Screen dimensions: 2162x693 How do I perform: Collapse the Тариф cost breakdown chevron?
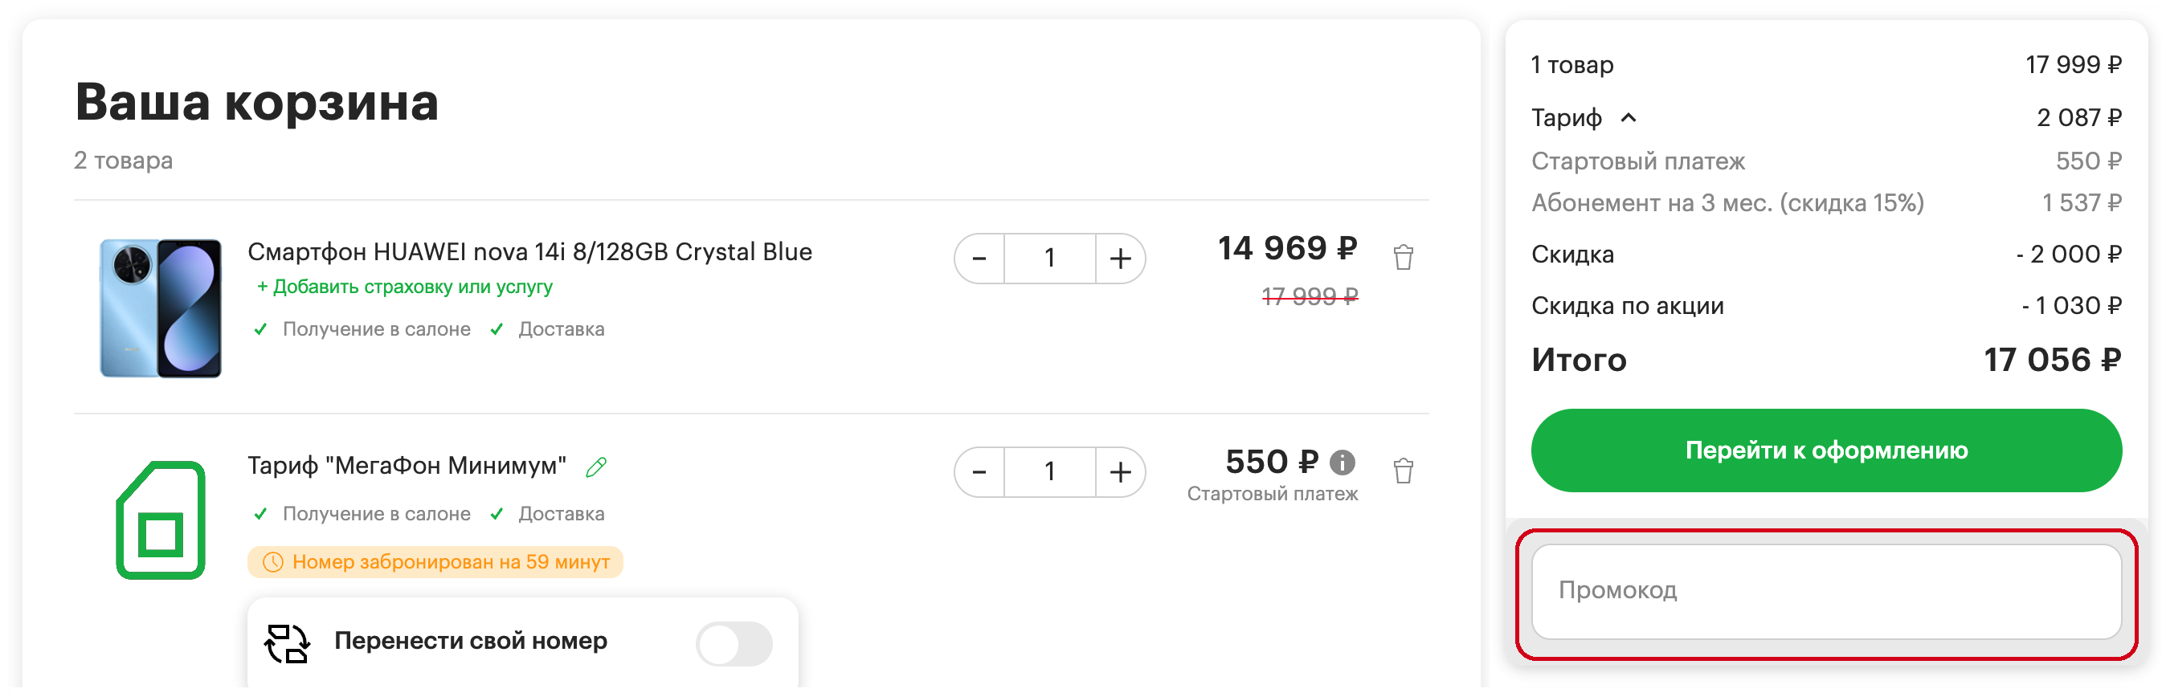(1629, 118)
